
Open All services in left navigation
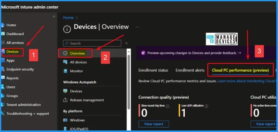pyautogui.click(x=15, y=43)
